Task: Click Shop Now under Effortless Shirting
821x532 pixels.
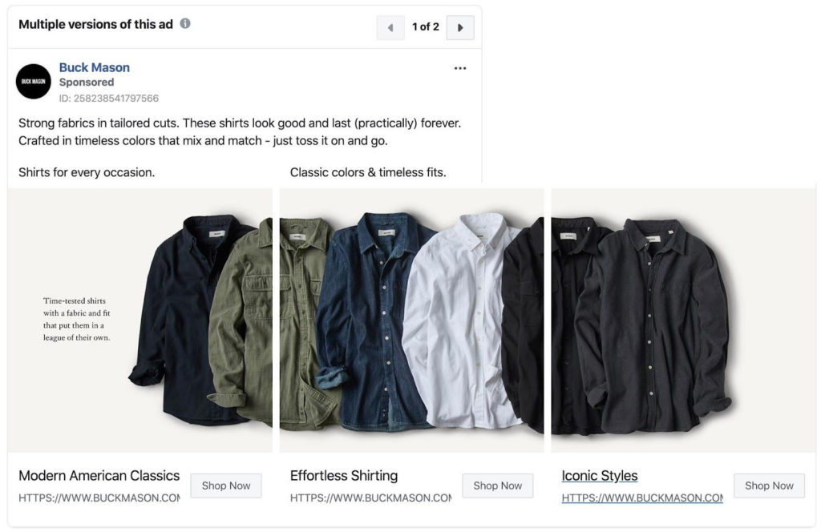Action: (497, 486)
